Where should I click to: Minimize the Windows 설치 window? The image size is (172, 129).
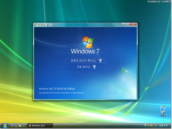point(123,24)
